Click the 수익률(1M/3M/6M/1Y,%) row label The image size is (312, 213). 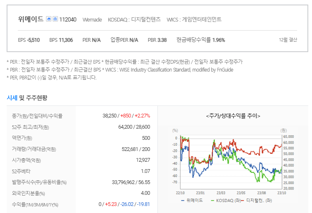click(35, 205)
